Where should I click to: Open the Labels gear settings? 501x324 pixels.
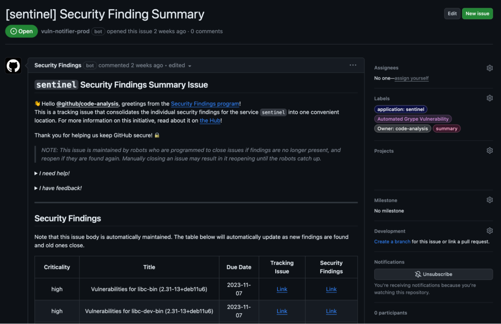coord(489,98)
